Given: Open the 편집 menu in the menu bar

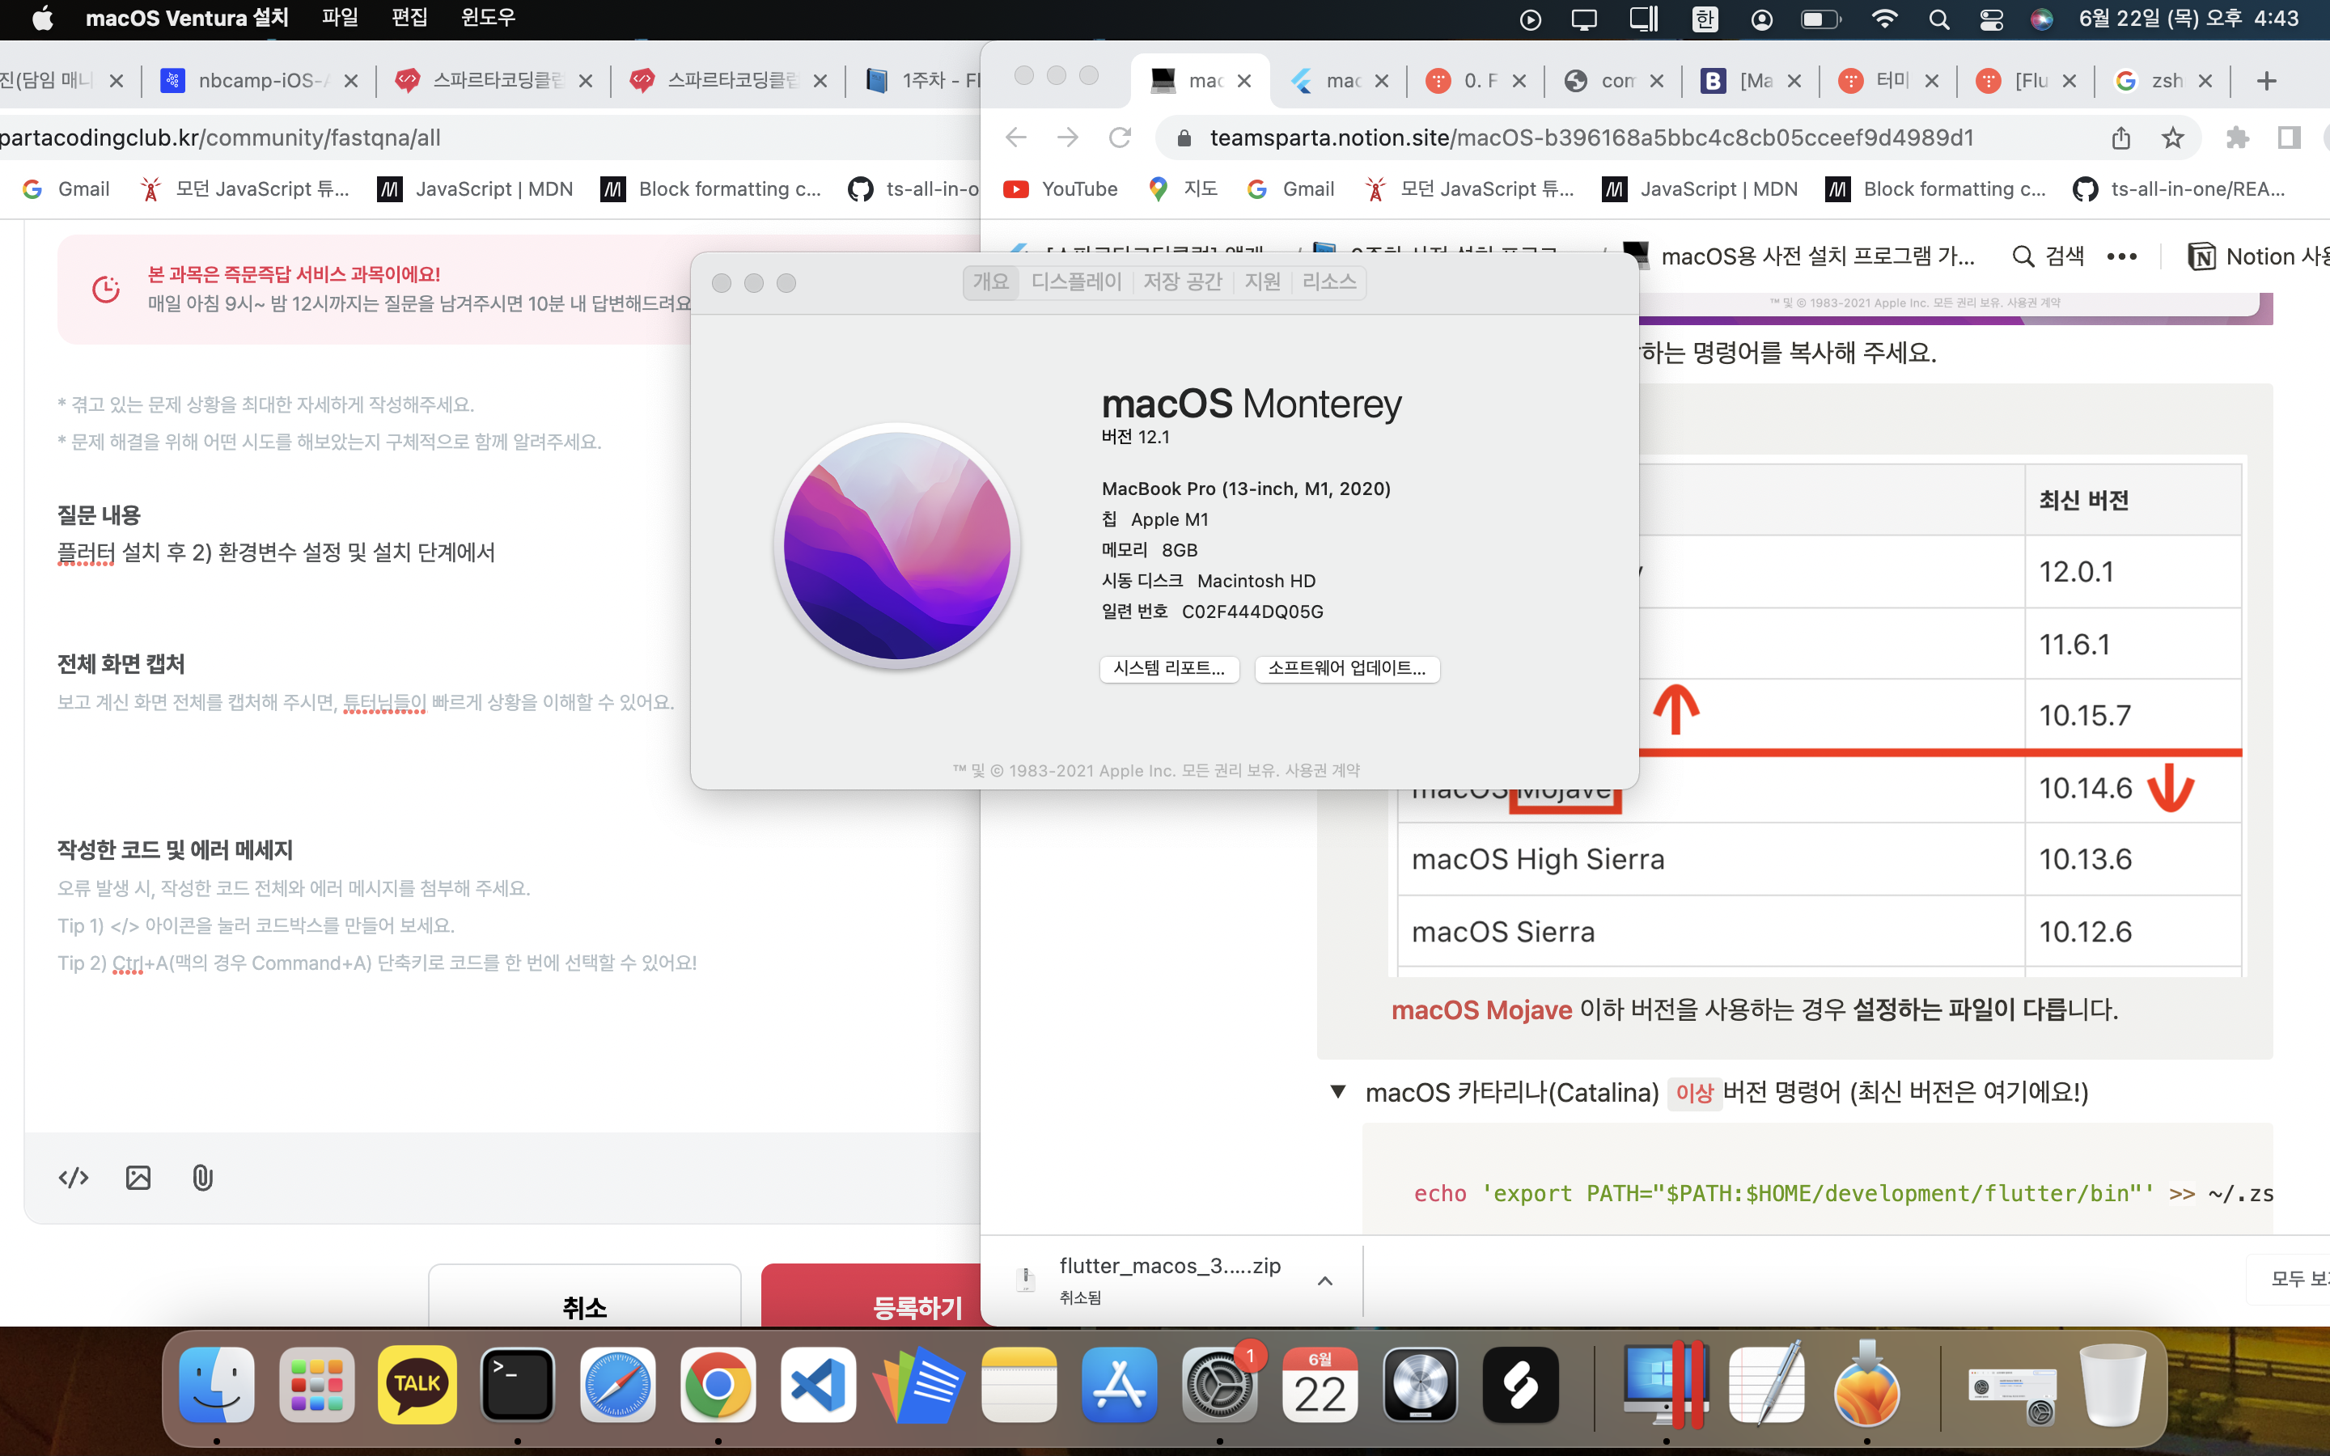Looking at the screenshot, I should (x=409, y=19).
